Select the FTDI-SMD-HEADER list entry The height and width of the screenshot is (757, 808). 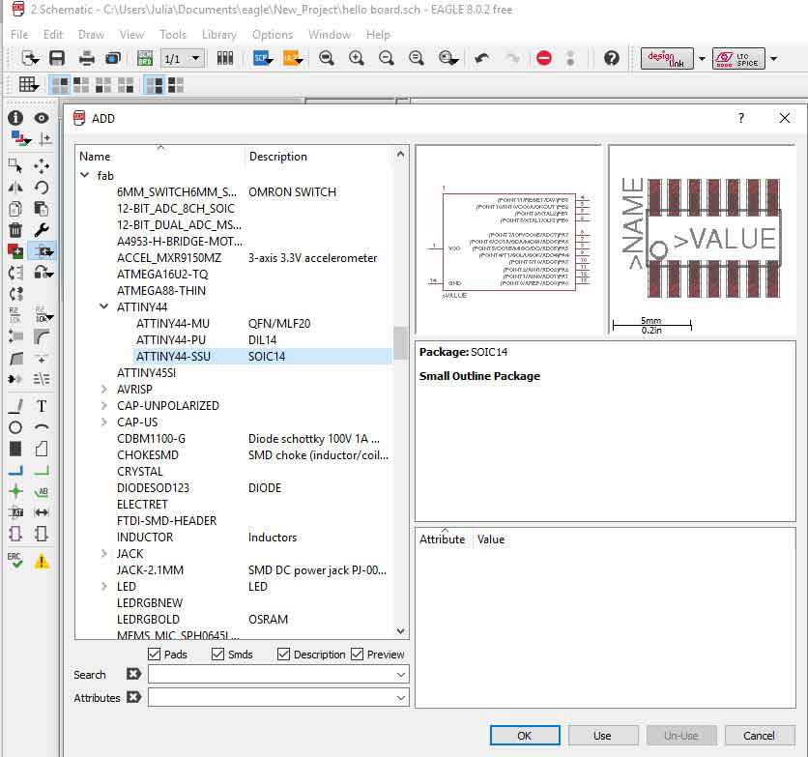click(x=166, y=520)
